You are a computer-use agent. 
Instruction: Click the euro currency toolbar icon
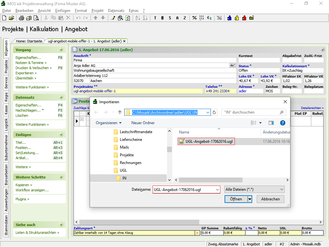(x=209, y=18)
